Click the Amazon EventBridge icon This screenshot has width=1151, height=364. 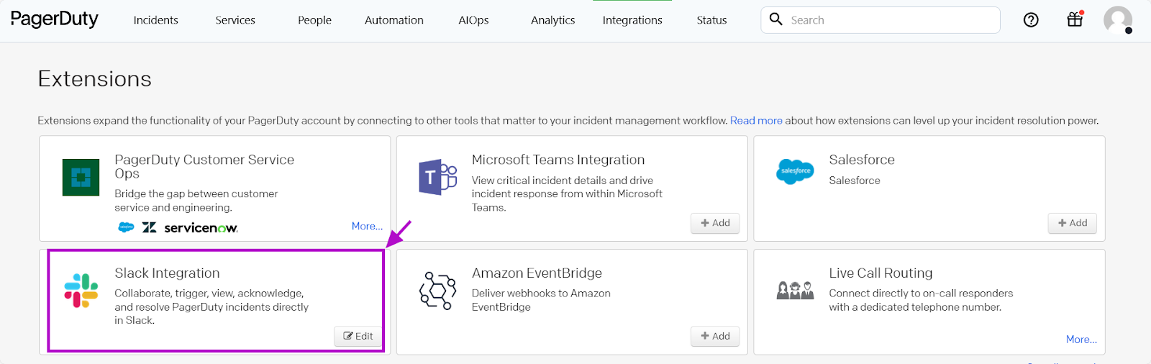pyautogui.click(x=437, y=291)
